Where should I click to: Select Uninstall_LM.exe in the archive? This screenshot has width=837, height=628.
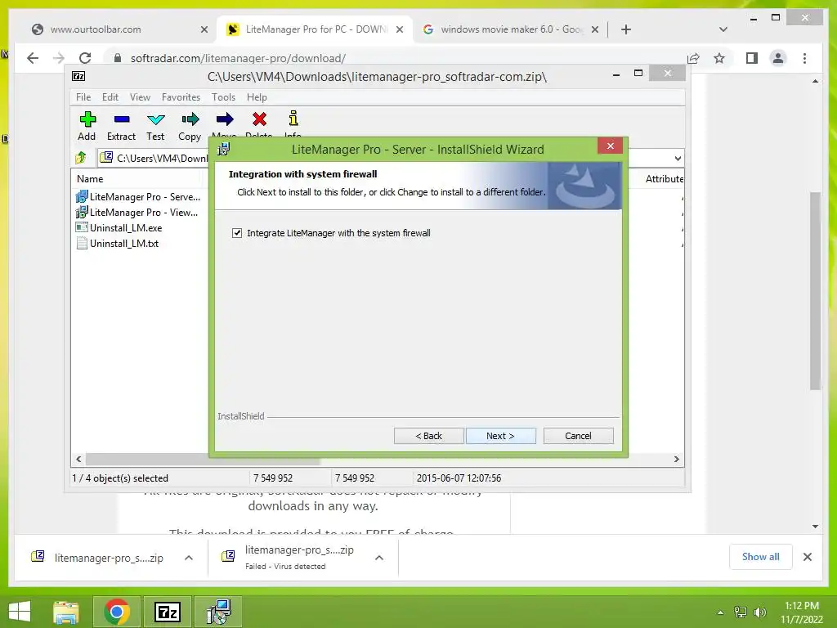coord(119,227)
